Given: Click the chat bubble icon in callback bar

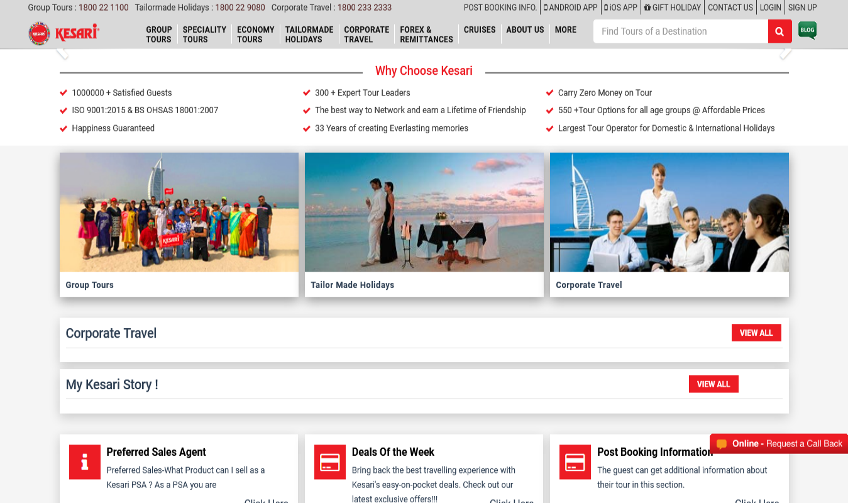Looking at the screenshot, I should coord(722,444).
